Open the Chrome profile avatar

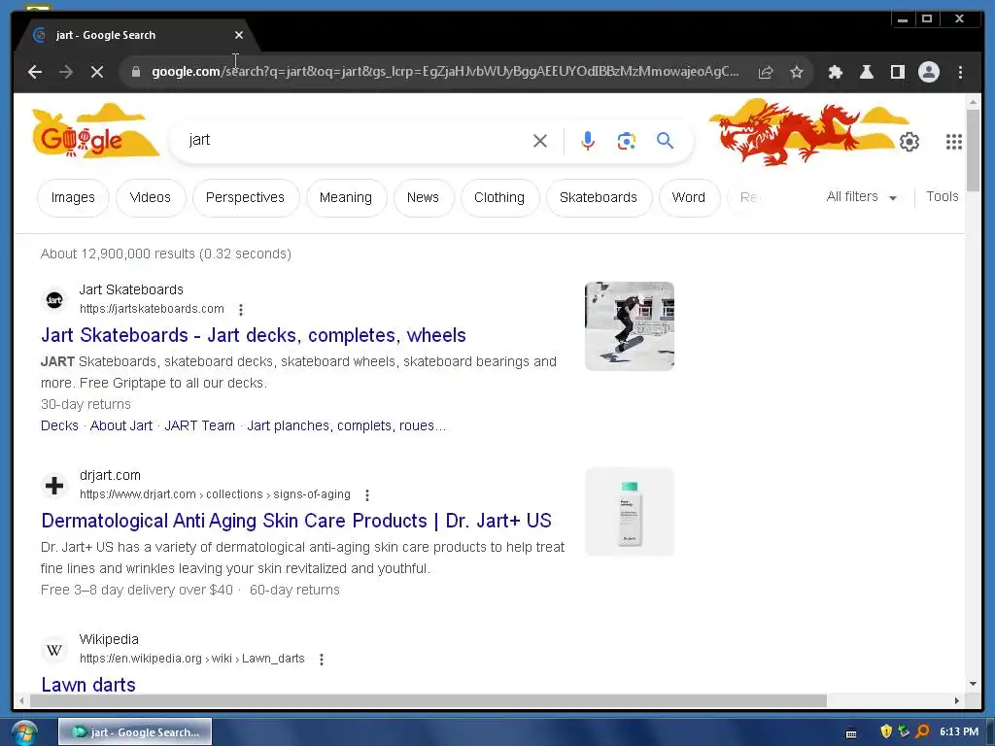click(928, 72)
